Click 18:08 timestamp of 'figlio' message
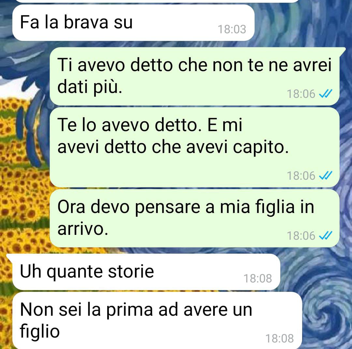 [x=280, y=339]
